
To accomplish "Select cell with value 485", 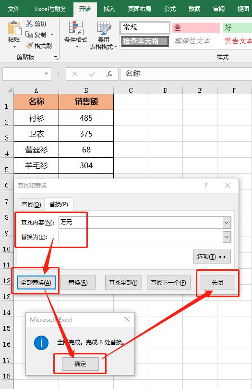I will [x=86, y=118].
